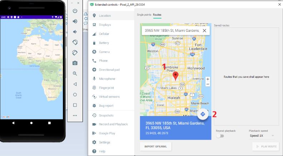Click the rotate right icon in the emulator toolbar
Image resolution: width=283 pixels, height=156 pixels.
coord(75,53)
